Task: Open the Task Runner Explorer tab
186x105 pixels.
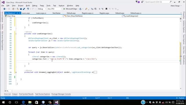Action: (x=42, y=94)
